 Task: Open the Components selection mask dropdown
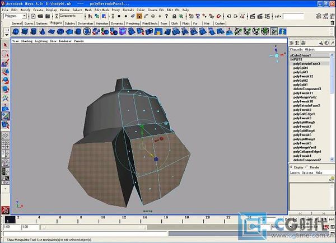pyautogui.click(x=71, y=16)
